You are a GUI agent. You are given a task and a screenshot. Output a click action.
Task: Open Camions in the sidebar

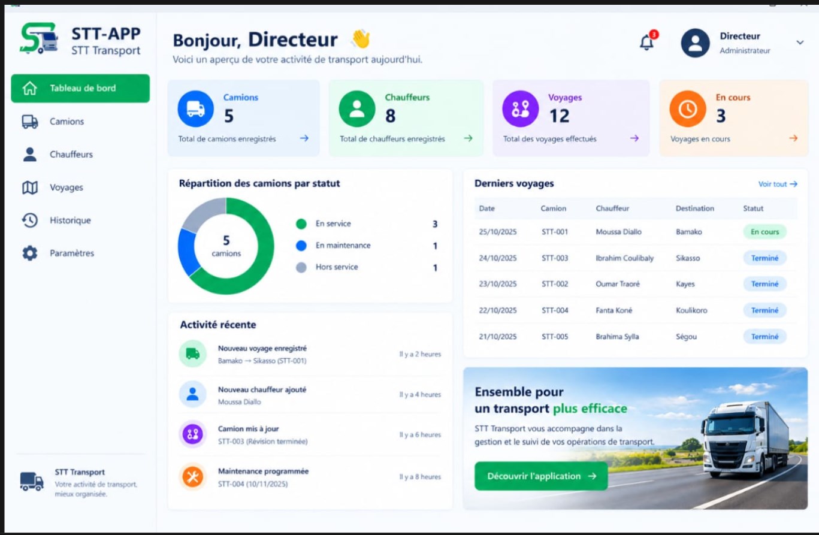tap(80, 122)
